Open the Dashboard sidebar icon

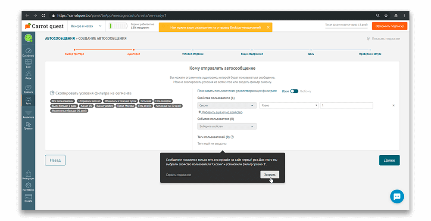28,52
